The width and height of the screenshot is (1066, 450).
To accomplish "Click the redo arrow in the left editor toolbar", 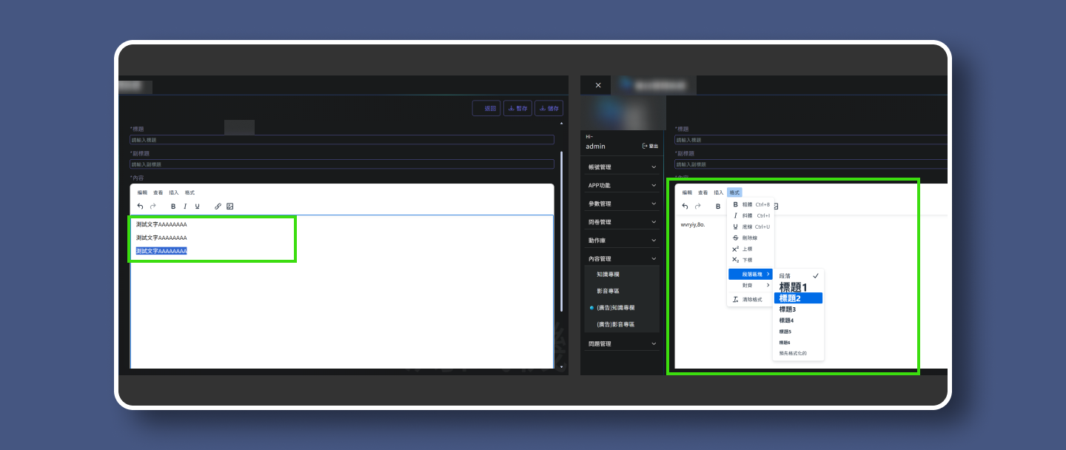I will [x=153, y=206].
